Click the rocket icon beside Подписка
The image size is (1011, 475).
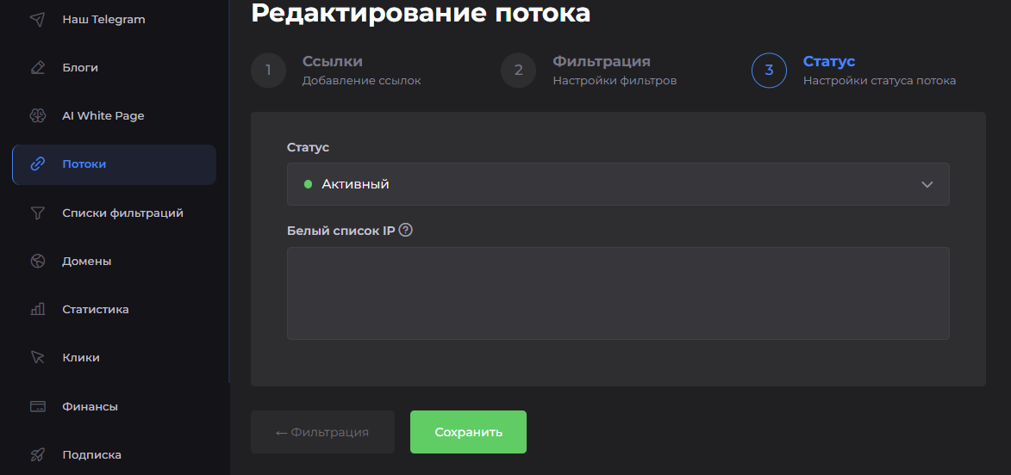coord(38,455)
